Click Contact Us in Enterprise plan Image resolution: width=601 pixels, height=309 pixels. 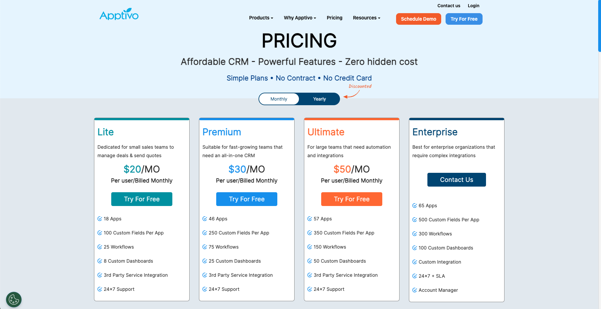pyautogui.click(x=457, y=180)
